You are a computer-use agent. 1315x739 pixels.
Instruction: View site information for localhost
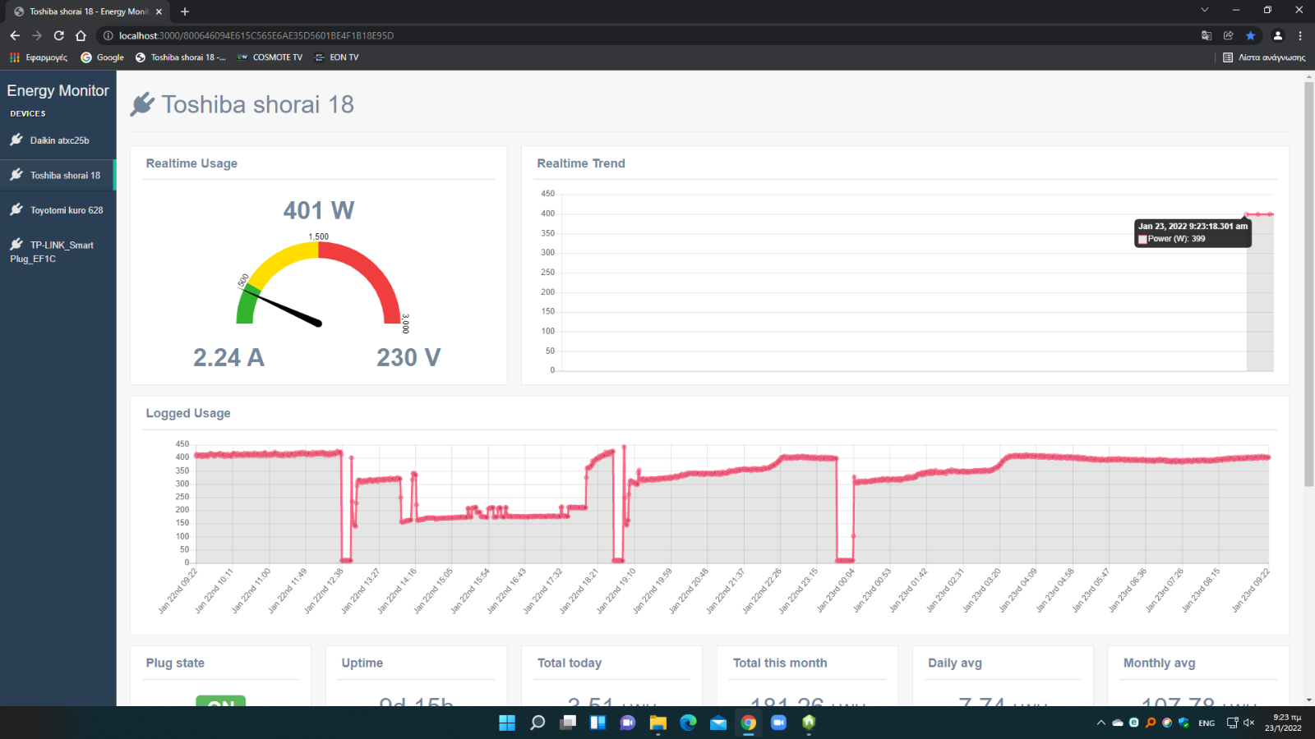pos(108,35)
